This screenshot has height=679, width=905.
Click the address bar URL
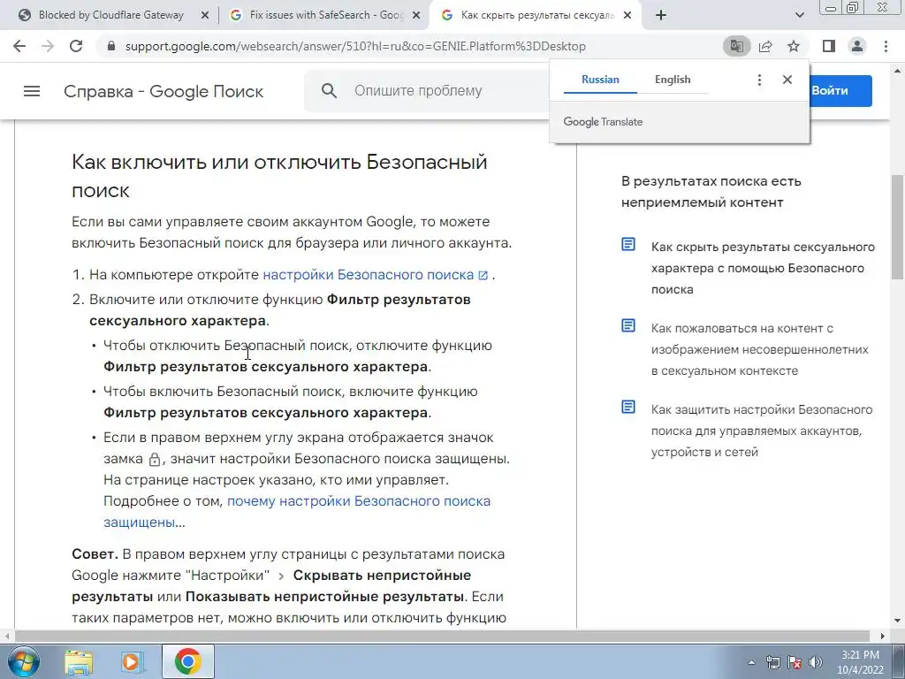(x=355, y=46)
